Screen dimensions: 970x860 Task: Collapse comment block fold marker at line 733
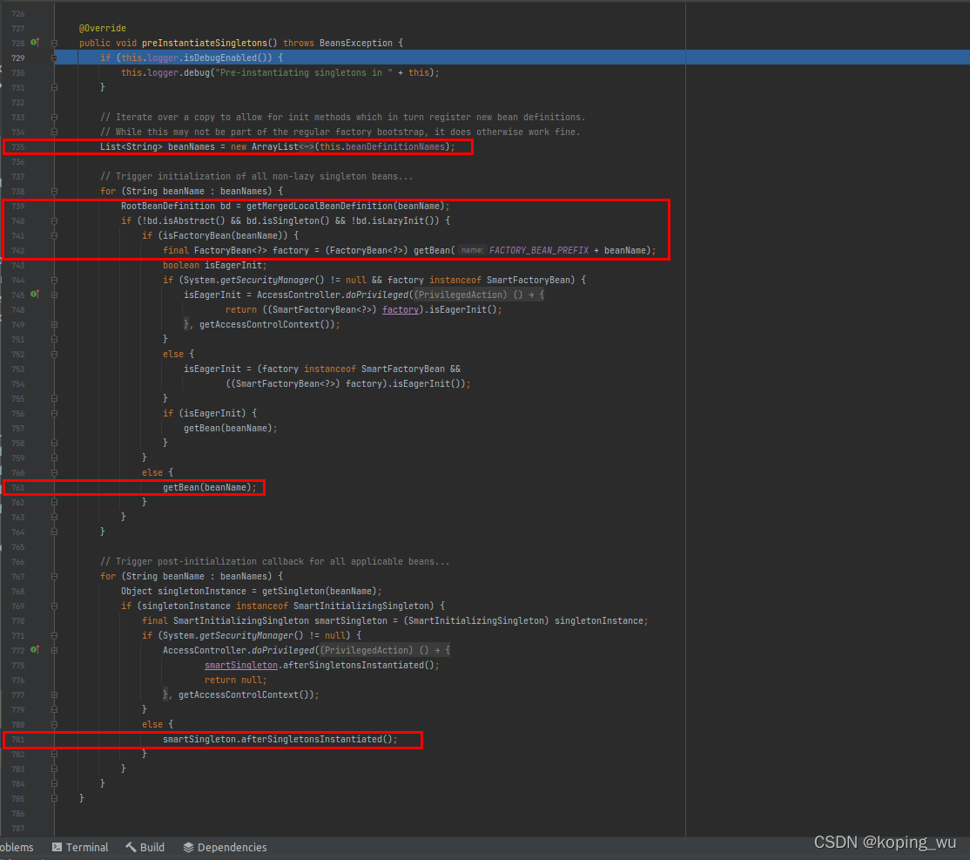pyautogui.click(x=55, y=117)
